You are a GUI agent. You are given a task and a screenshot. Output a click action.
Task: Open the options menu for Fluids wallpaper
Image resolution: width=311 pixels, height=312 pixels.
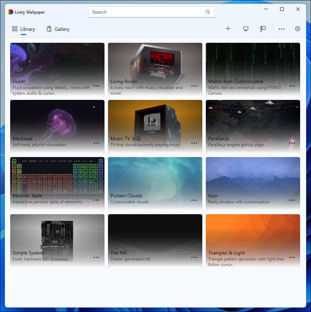tap(96, 86)
